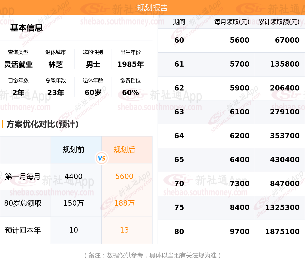305x259 pixels.
Task: Select monthly amount 6200
Action: click(x=240, y=136)
